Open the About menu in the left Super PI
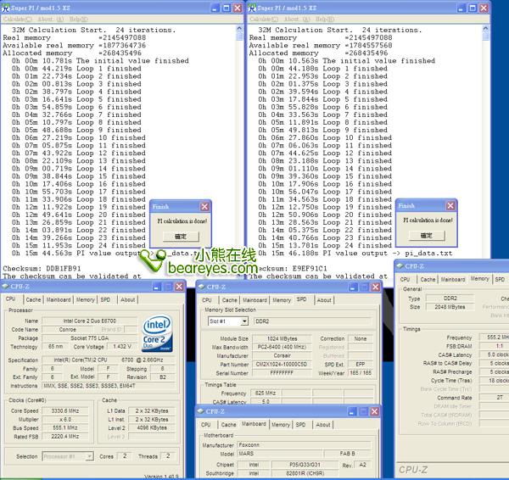The image size is (509, 480). pyautogui.click(x=51, y=20)
